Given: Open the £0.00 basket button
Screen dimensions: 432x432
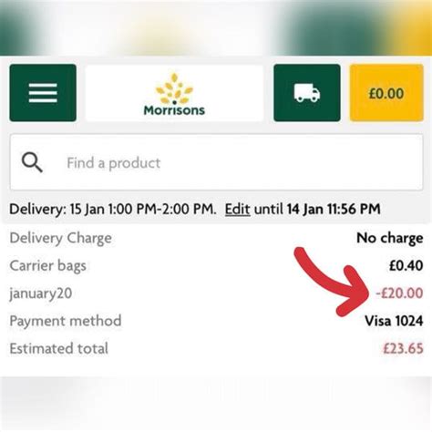Looking at the screenshot, I should (x=386, y=93).
